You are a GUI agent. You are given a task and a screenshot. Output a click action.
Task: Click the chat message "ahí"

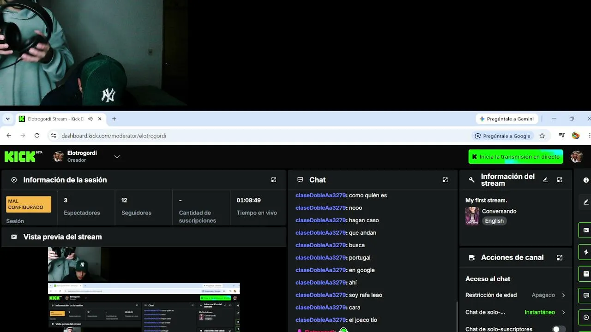(x=353, y=283)
